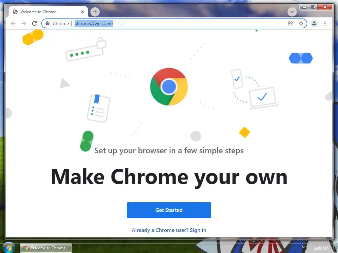Click Already a Chrome user? Sign in
The height and width of the screenshot is (253, 338).
[169, 230]
